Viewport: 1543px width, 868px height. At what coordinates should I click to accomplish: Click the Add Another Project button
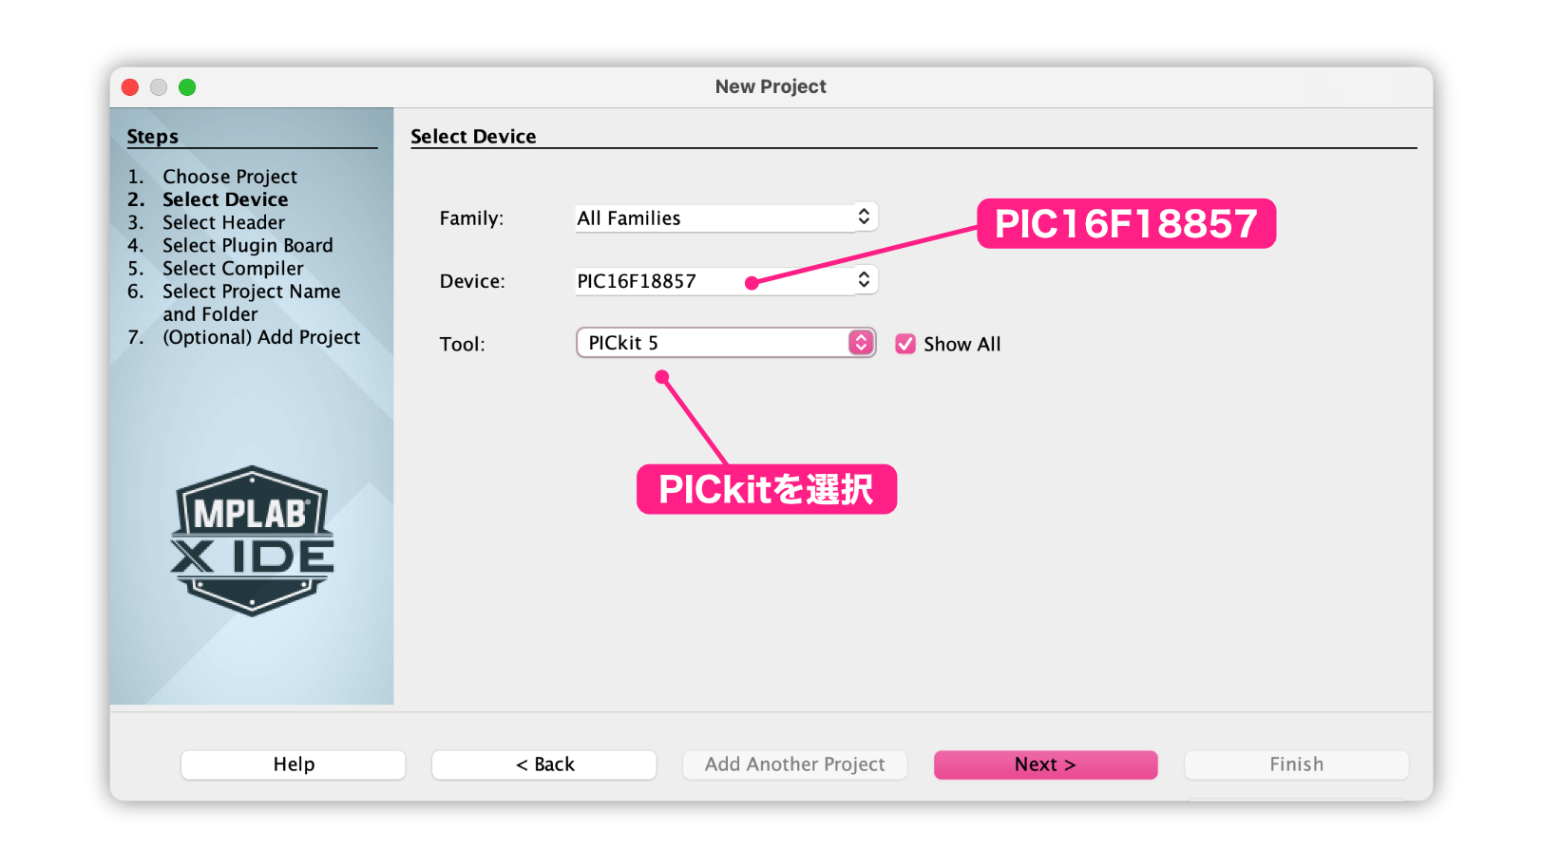tap(795, 764)
